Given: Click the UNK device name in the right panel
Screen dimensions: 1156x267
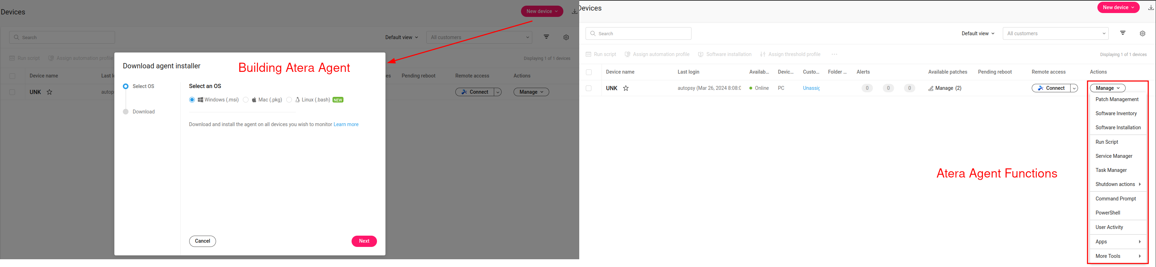Looking at the screenshot, I should (612, 88).
